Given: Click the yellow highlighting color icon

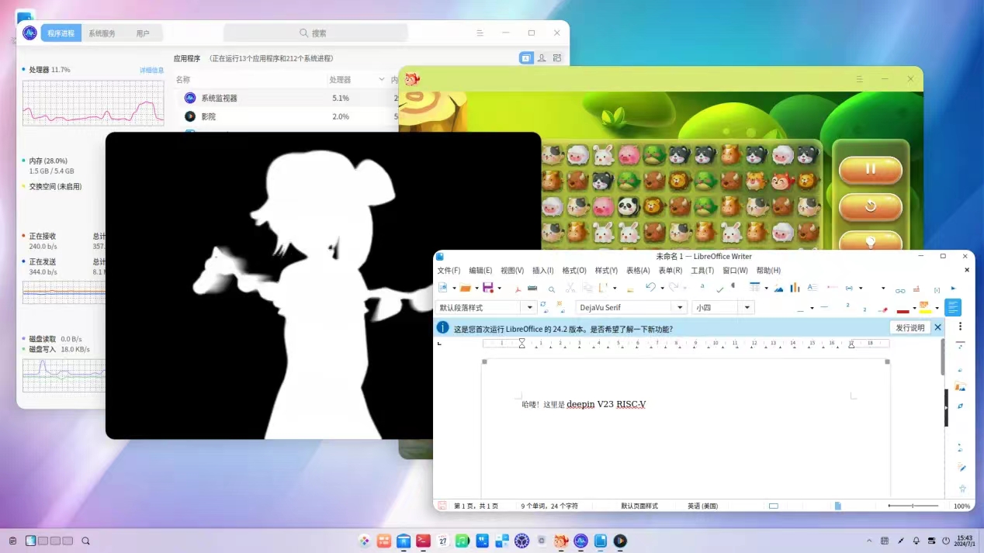Looking at the screenshot, I should pyautogui.click(x=923, y=307).
